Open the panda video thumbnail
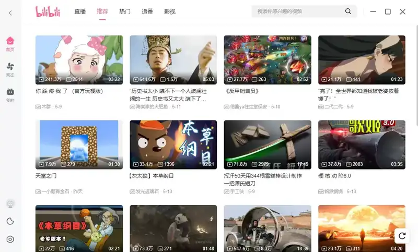This screenshot has height=252, width=418. click(173, 229)
